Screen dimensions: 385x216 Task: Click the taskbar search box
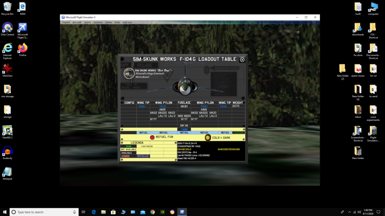(x=44, y=212)
